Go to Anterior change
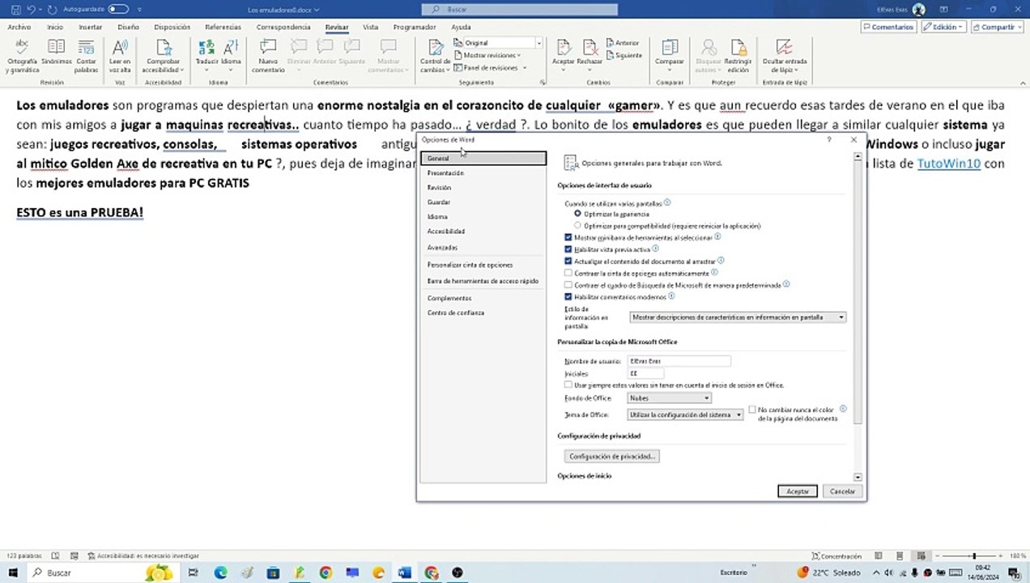This screenshot has width=1030, height=583. tap(623, 43)
